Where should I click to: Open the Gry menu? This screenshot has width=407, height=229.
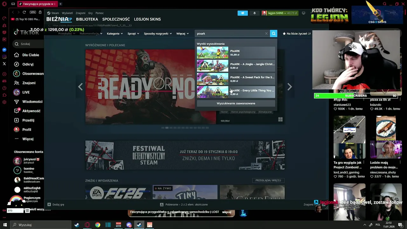[90, 13]
